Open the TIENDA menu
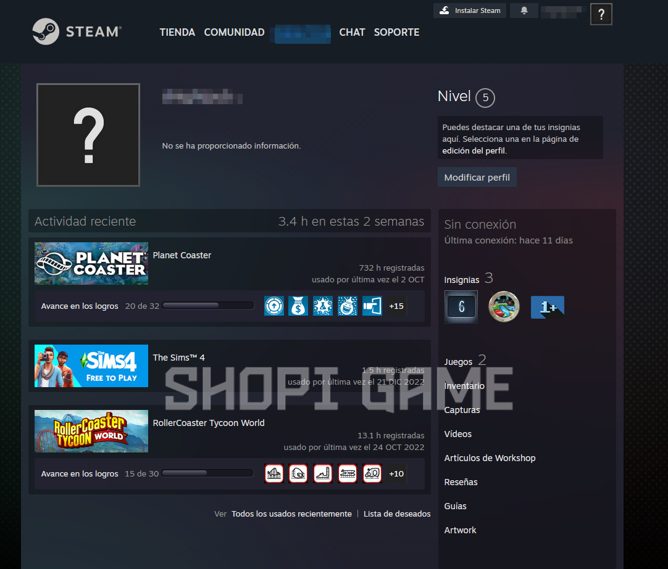This screenshot has height=569, width=668. click(x=177, y=32)
